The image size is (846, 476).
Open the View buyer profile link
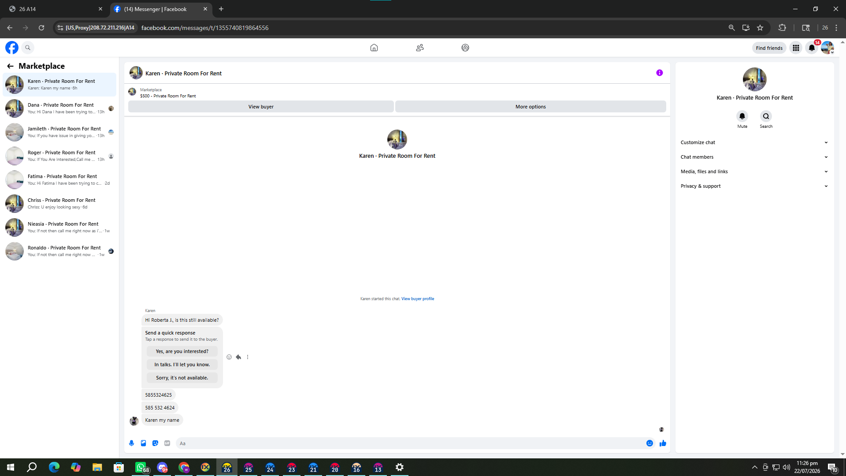[x=418, y=299]
